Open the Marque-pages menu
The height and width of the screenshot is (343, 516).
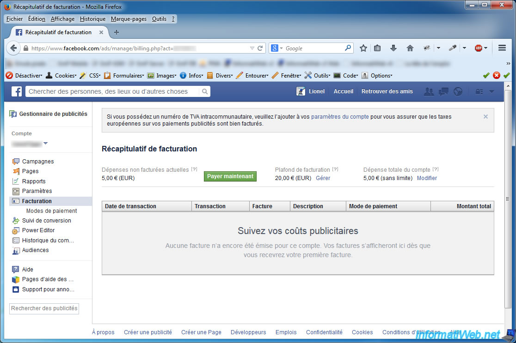tap(129, 19)
